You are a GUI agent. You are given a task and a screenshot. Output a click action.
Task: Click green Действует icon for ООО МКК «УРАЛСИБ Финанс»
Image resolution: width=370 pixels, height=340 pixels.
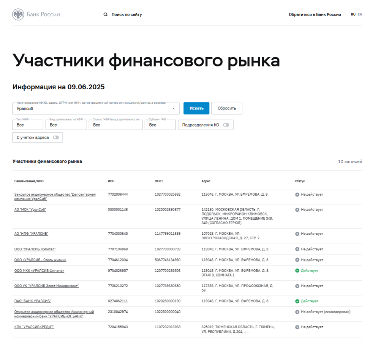pyautogui.click(x=297, y=271)
